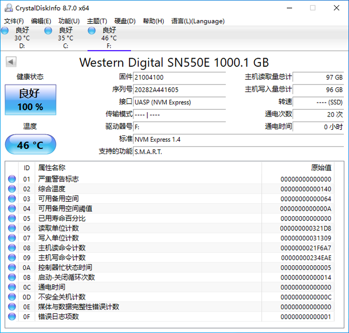Click the 46 °C temperature button
The height and width of the screenshot is (333, 349).
(31, 145)
